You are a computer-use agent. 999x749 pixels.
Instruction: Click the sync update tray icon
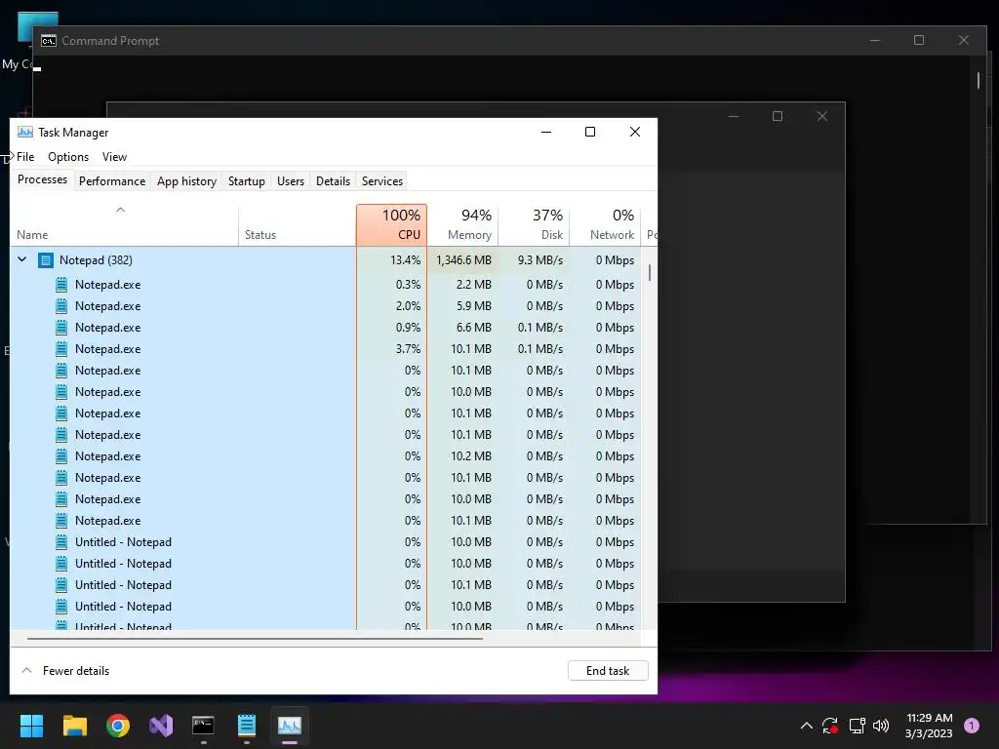point(830,726)
